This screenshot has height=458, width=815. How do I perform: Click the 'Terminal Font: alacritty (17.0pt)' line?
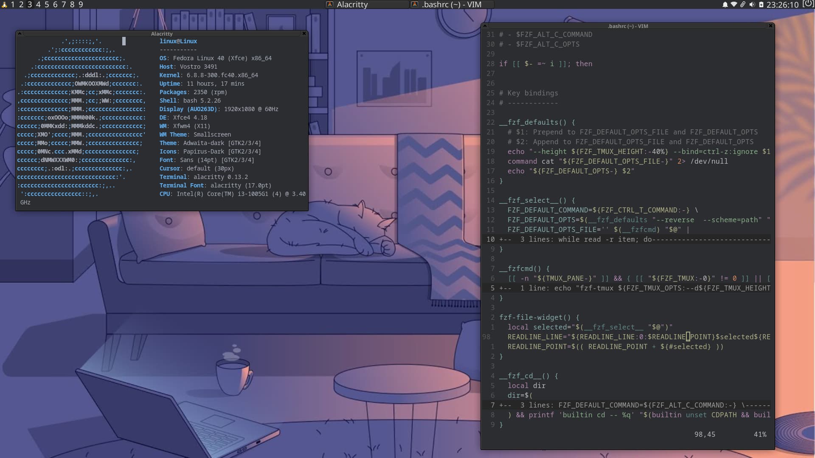tap(216, 185)
